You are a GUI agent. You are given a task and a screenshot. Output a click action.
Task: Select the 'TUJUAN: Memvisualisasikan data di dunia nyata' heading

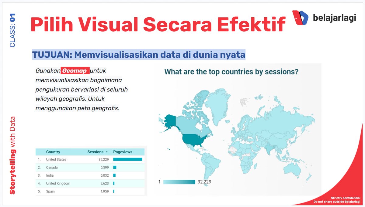(139, 55)
